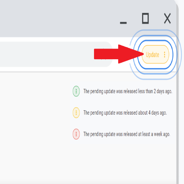Minimize the browser window
This screenshot has height=184, width=184.
(123, 23)
